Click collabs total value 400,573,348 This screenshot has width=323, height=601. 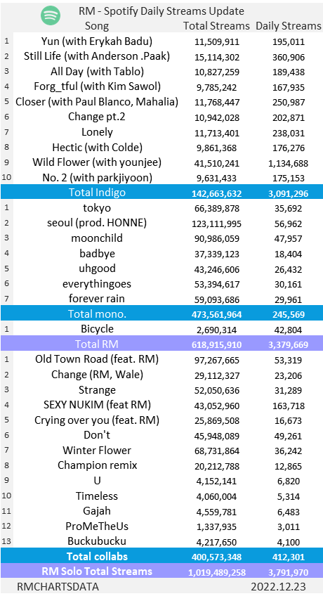216,557
